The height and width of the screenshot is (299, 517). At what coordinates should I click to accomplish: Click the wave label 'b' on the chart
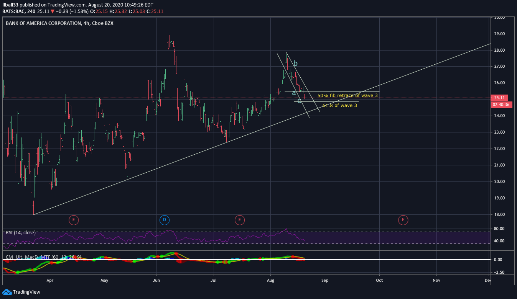[295, 63]
